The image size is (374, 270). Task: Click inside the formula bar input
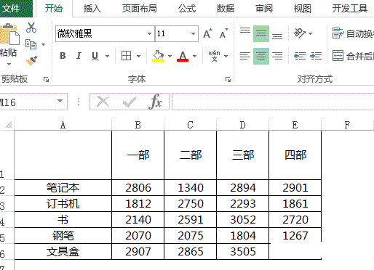pyautogui.click(x=273, y=102)
